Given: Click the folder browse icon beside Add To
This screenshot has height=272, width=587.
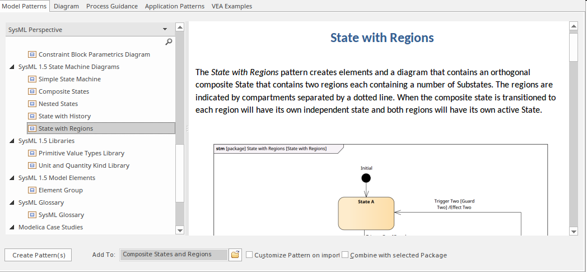Looking at the screenshot, I should [235, 255].
